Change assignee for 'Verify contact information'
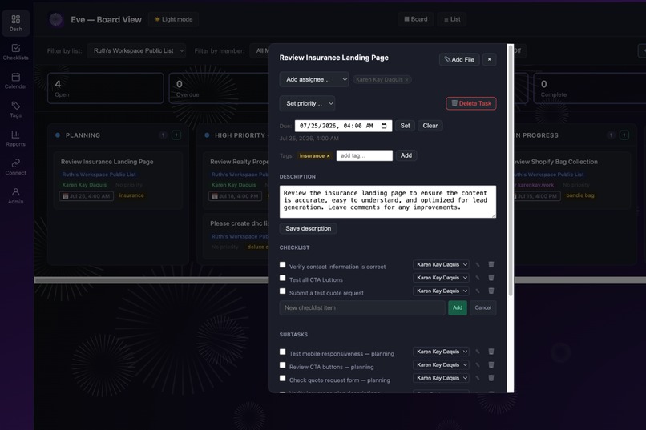Screen dimensions: 646x430 tap(441, 264)
